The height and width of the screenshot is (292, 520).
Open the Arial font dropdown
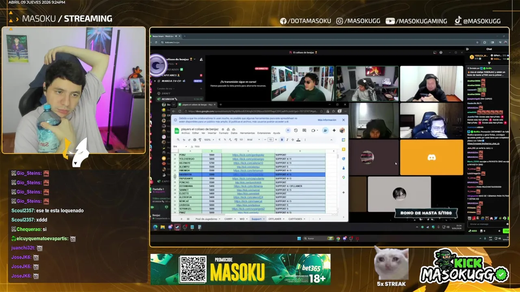253,140
